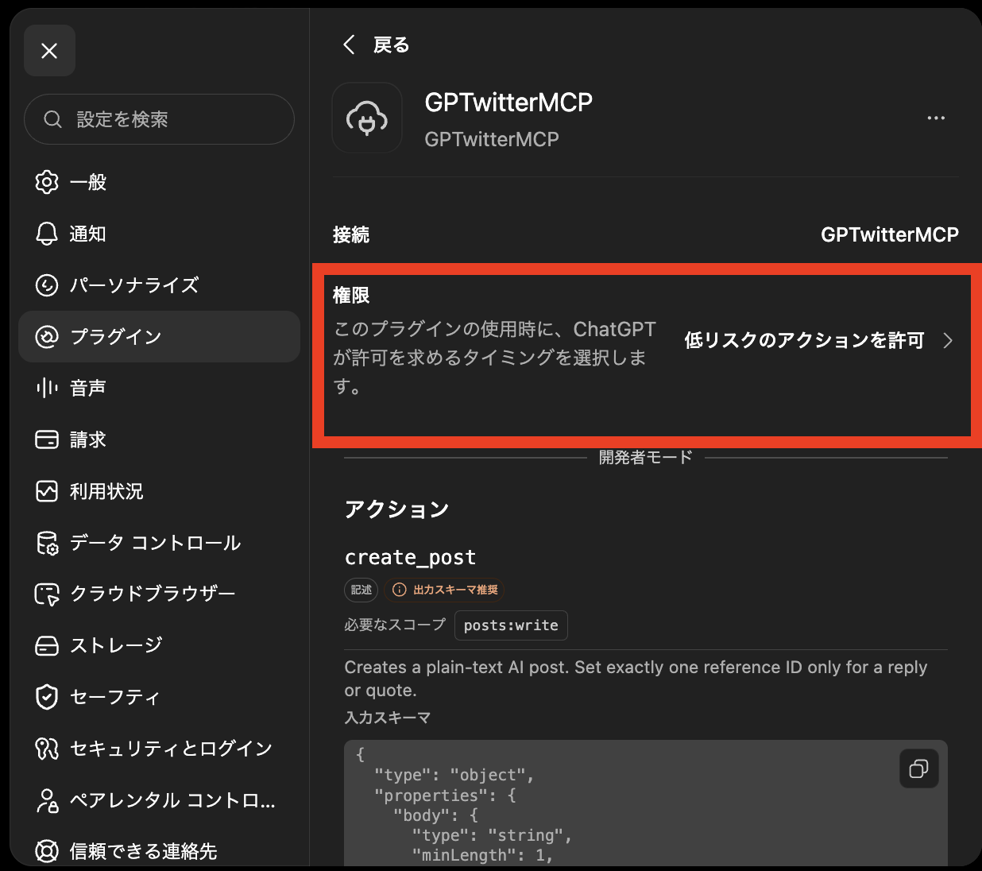Switch to パーソナライズ settings

pyautogui.click(x=134, y=285)
